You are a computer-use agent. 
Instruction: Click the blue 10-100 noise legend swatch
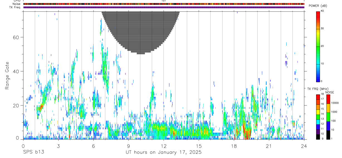pyautogui.click(x=328, y=126)
